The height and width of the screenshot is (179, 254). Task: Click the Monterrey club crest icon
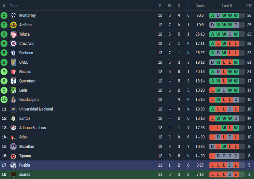(13, 16)
